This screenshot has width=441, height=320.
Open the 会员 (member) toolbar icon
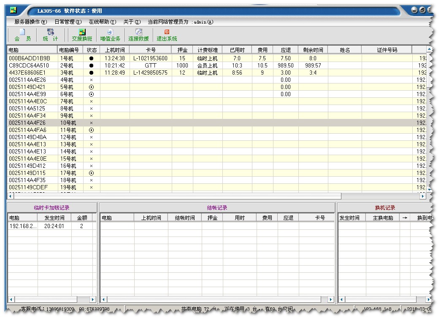click(x=22, y=35)
